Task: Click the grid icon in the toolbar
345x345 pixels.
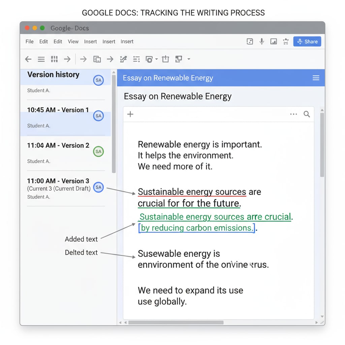Action: (54, 59)
